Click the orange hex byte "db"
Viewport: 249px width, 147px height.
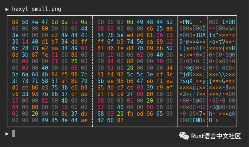coord(84,114)
